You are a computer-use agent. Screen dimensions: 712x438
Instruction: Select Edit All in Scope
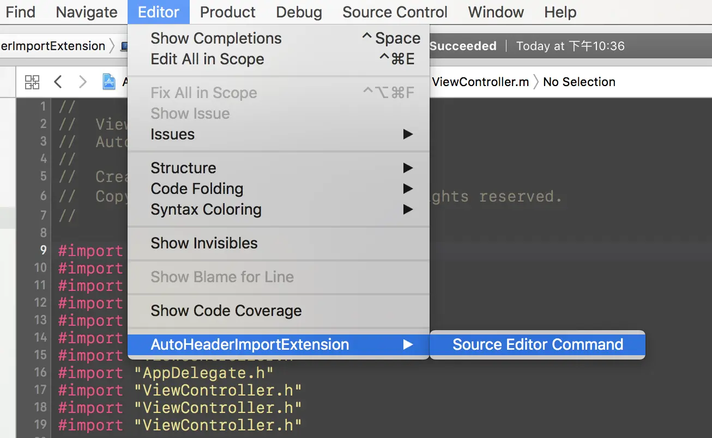207,59
